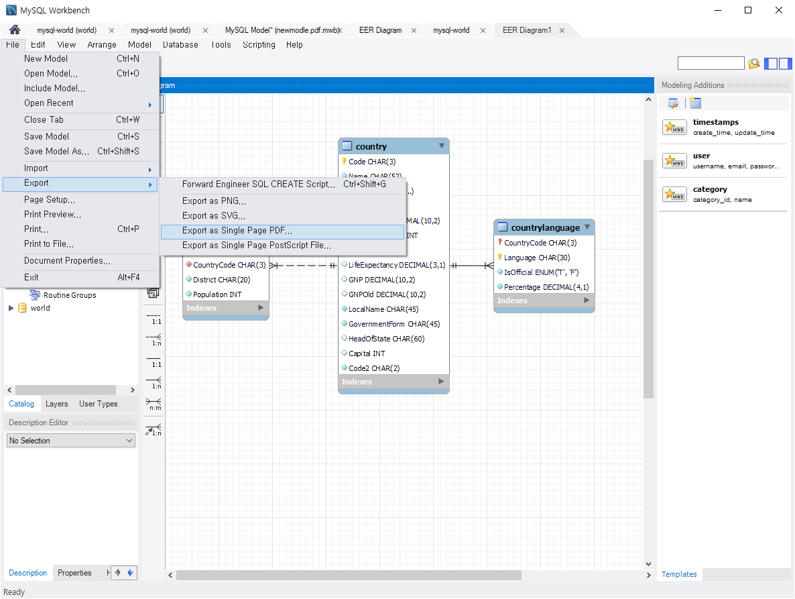795x599 pixels.
Task: Close the EER Diagram1 tab
Action: tap(562, 30)
